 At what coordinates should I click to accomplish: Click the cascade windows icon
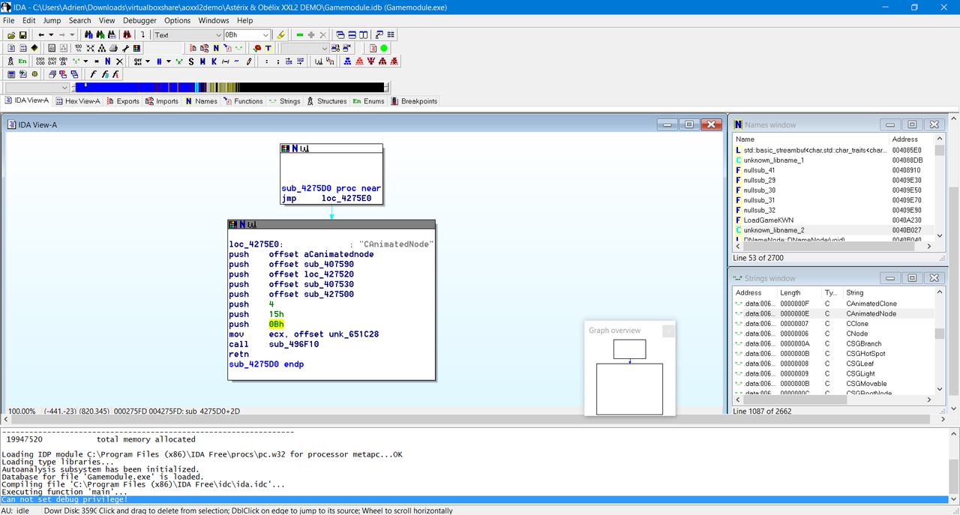click(x=340, y=35)
